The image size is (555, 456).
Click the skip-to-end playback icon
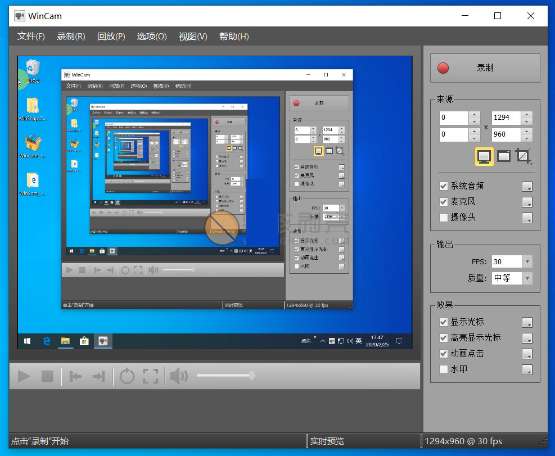pyautogui.click(x=100, y=376)
